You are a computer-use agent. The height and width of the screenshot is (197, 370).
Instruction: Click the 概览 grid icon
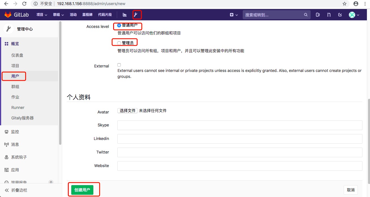point(7,44)
